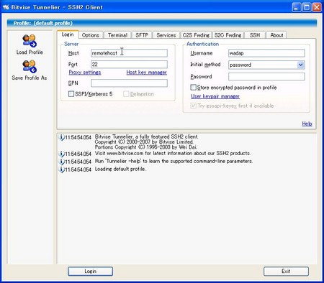Click the Login button at bottom
324x283 pixels.
(90, 272)
